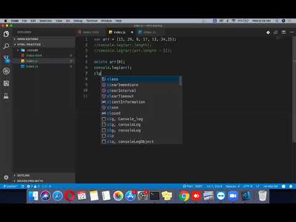
Task: Open the Source Control view
Action: tap(7, 59)
